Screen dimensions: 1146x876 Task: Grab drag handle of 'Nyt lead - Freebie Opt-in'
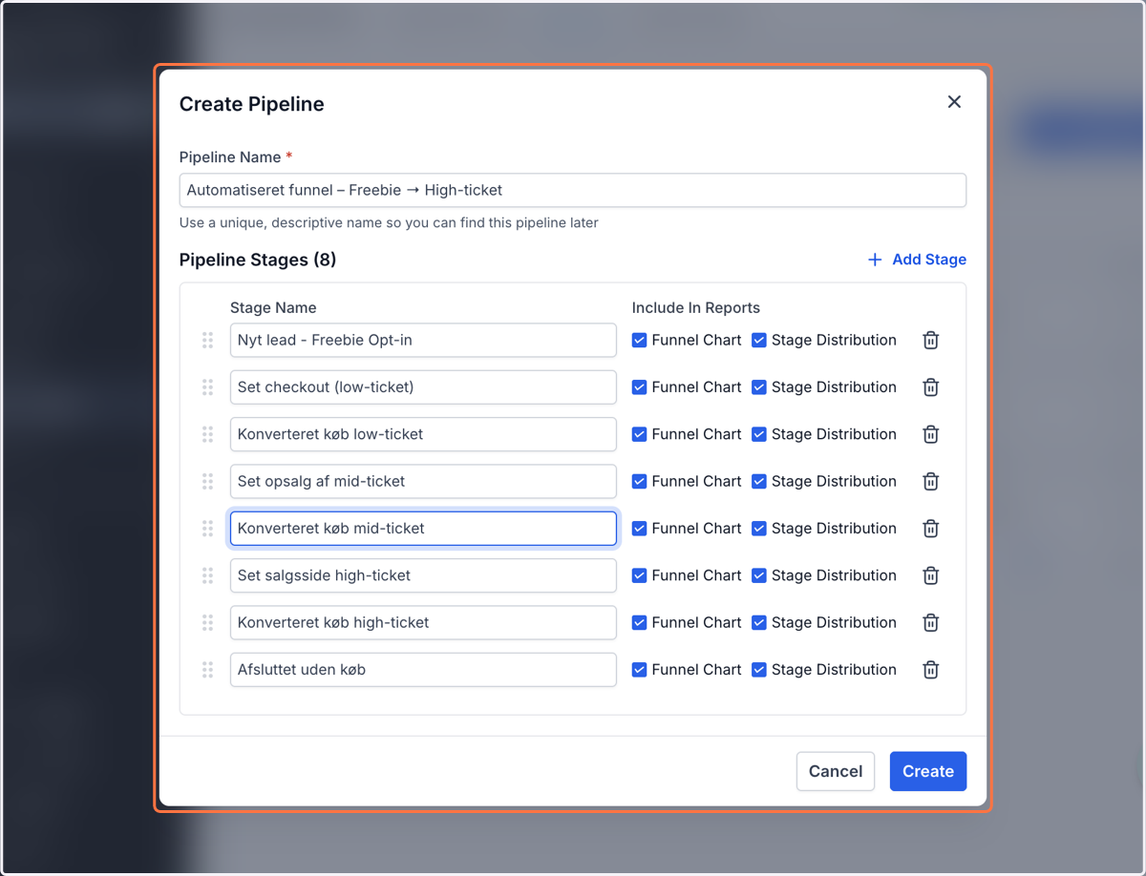coord(207,341)
